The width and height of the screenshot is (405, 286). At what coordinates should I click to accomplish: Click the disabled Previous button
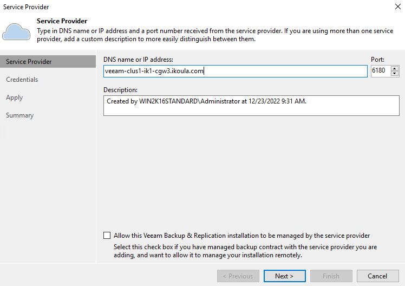238,276
